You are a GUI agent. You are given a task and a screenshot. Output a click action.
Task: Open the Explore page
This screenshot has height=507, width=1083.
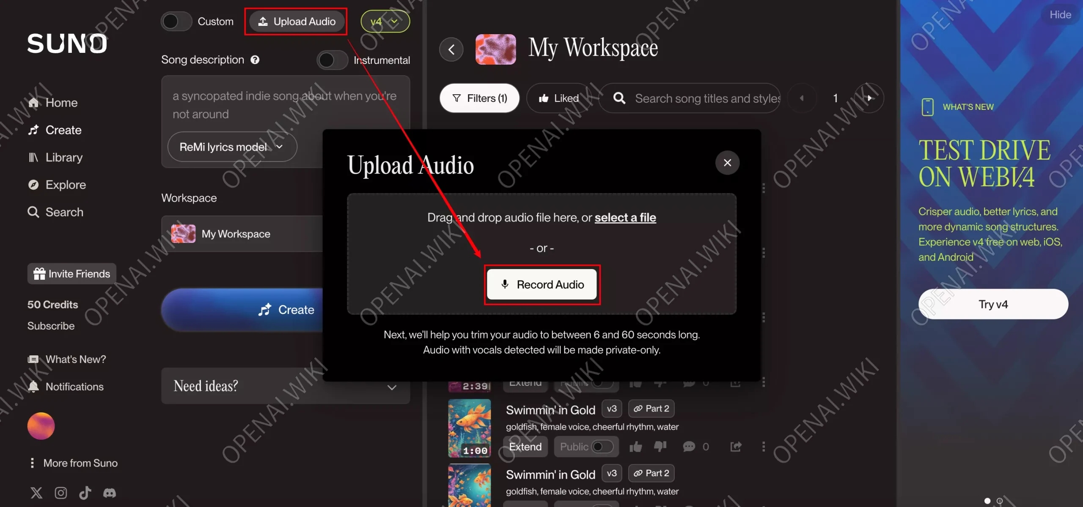click(x=57, y=185)
